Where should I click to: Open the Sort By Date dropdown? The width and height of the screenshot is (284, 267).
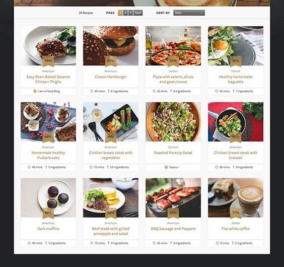click(x=189, y=13)
